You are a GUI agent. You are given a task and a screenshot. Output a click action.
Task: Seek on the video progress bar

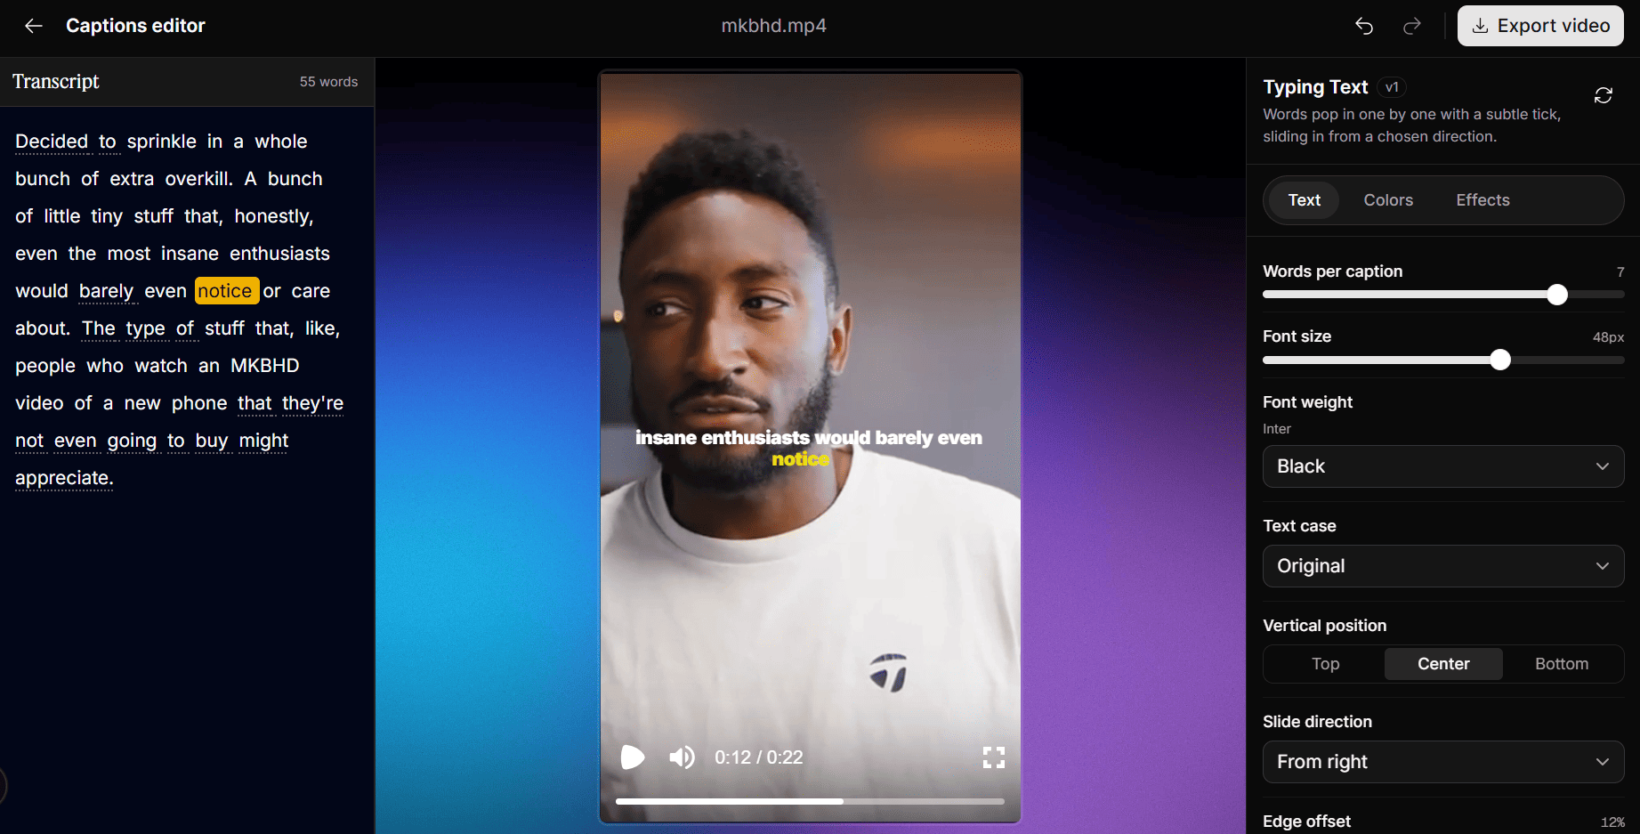[x=810, y=801]
